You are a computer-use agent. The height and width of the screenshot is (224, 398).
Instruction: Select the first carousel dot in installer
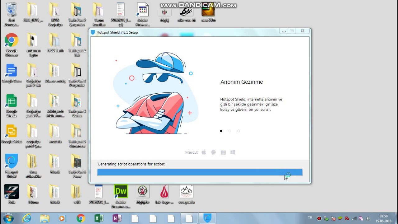pos(221,131)
